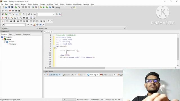Screen dimensions: 180x101
Task: Close the Management panel
Action: (x=41, y=31)
